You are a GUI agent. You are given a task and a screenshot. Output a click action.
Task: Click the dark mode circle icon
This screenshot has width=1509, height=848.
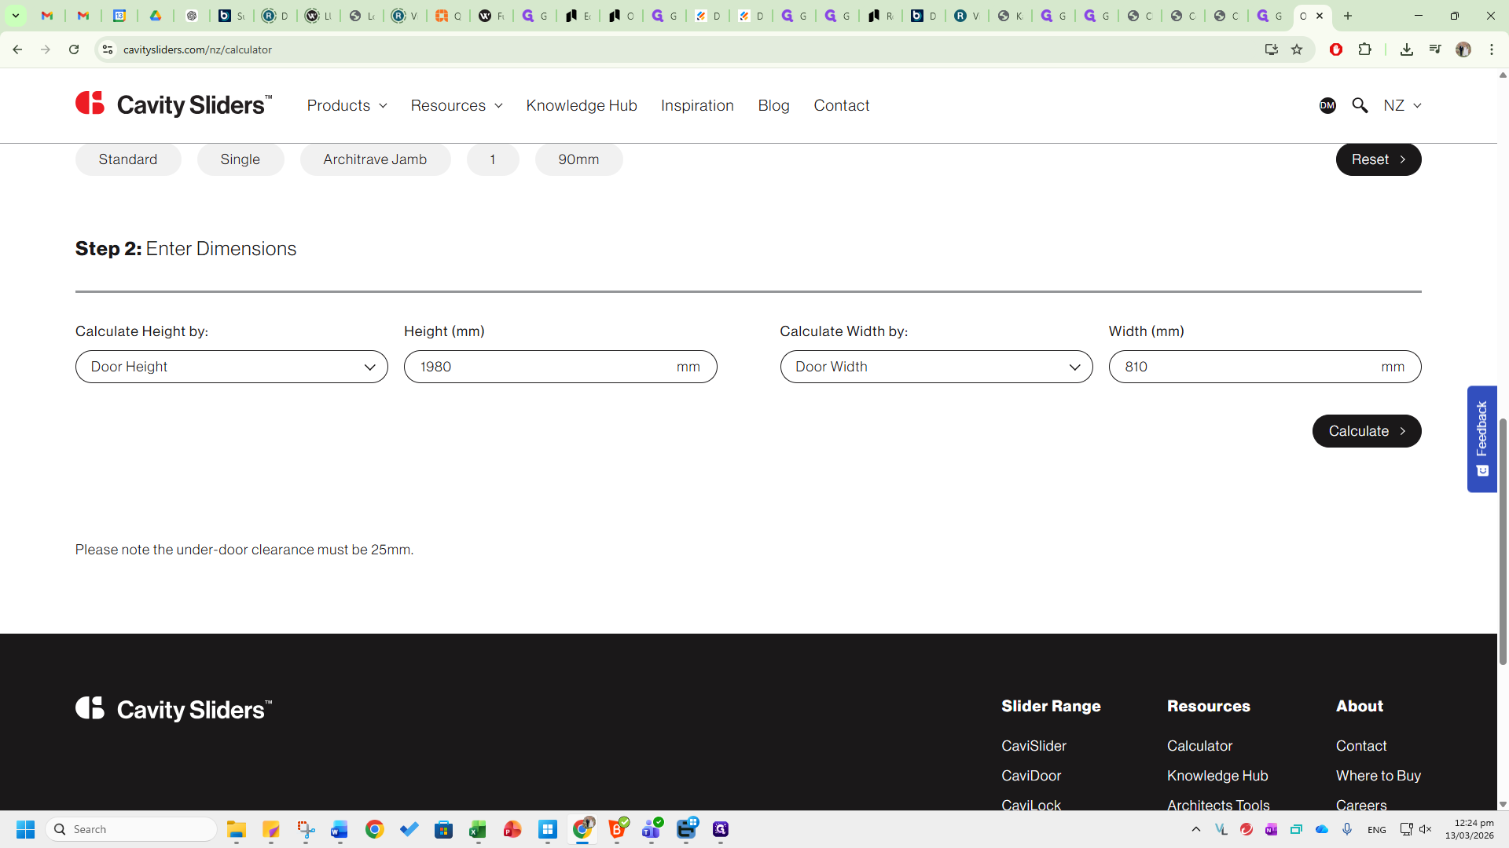point(1327,105)
